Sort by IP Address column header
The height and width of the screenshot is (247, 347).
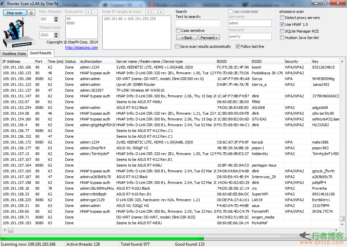[18, 61]
